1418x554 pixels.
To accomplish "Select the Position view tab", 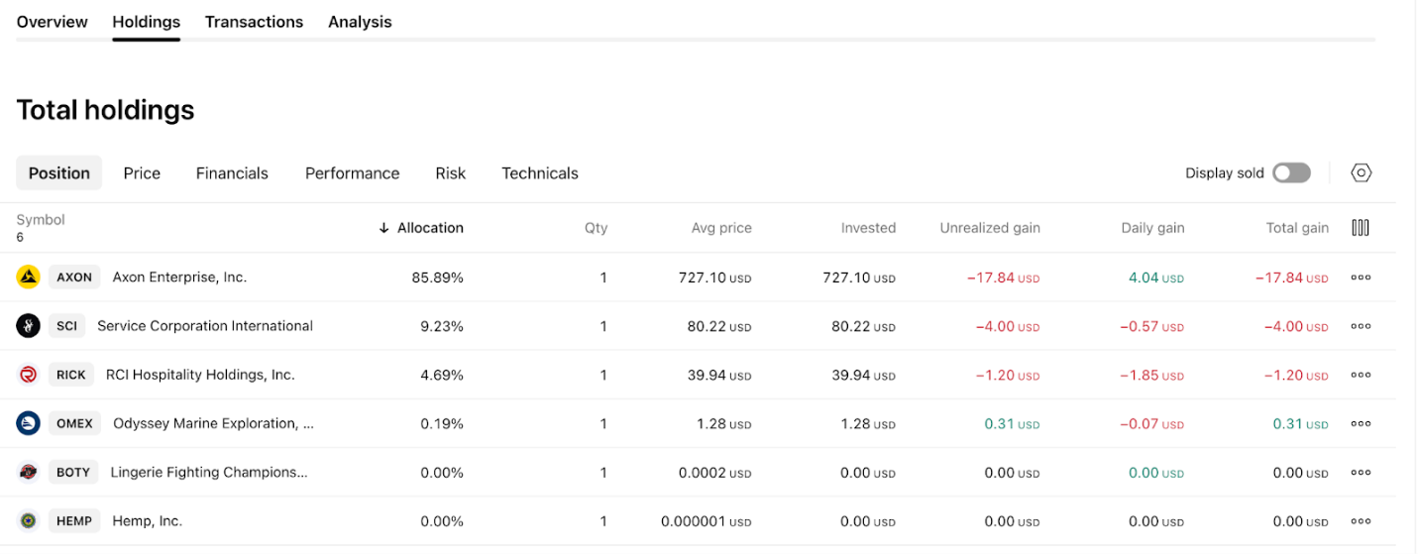I will [59, 172].
